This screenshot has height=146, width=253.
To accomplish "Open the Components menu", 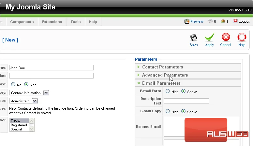I will tap(22, 22).
